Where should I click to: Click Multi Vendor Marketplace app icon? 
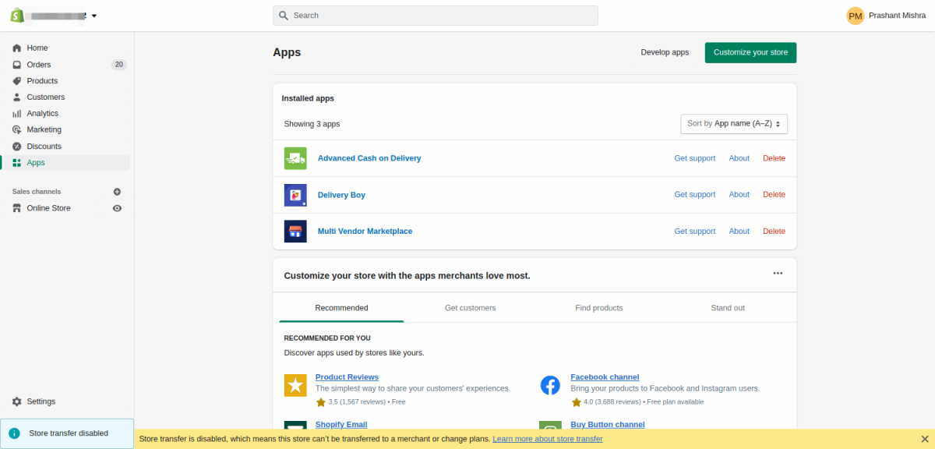(x=295, y=232)
